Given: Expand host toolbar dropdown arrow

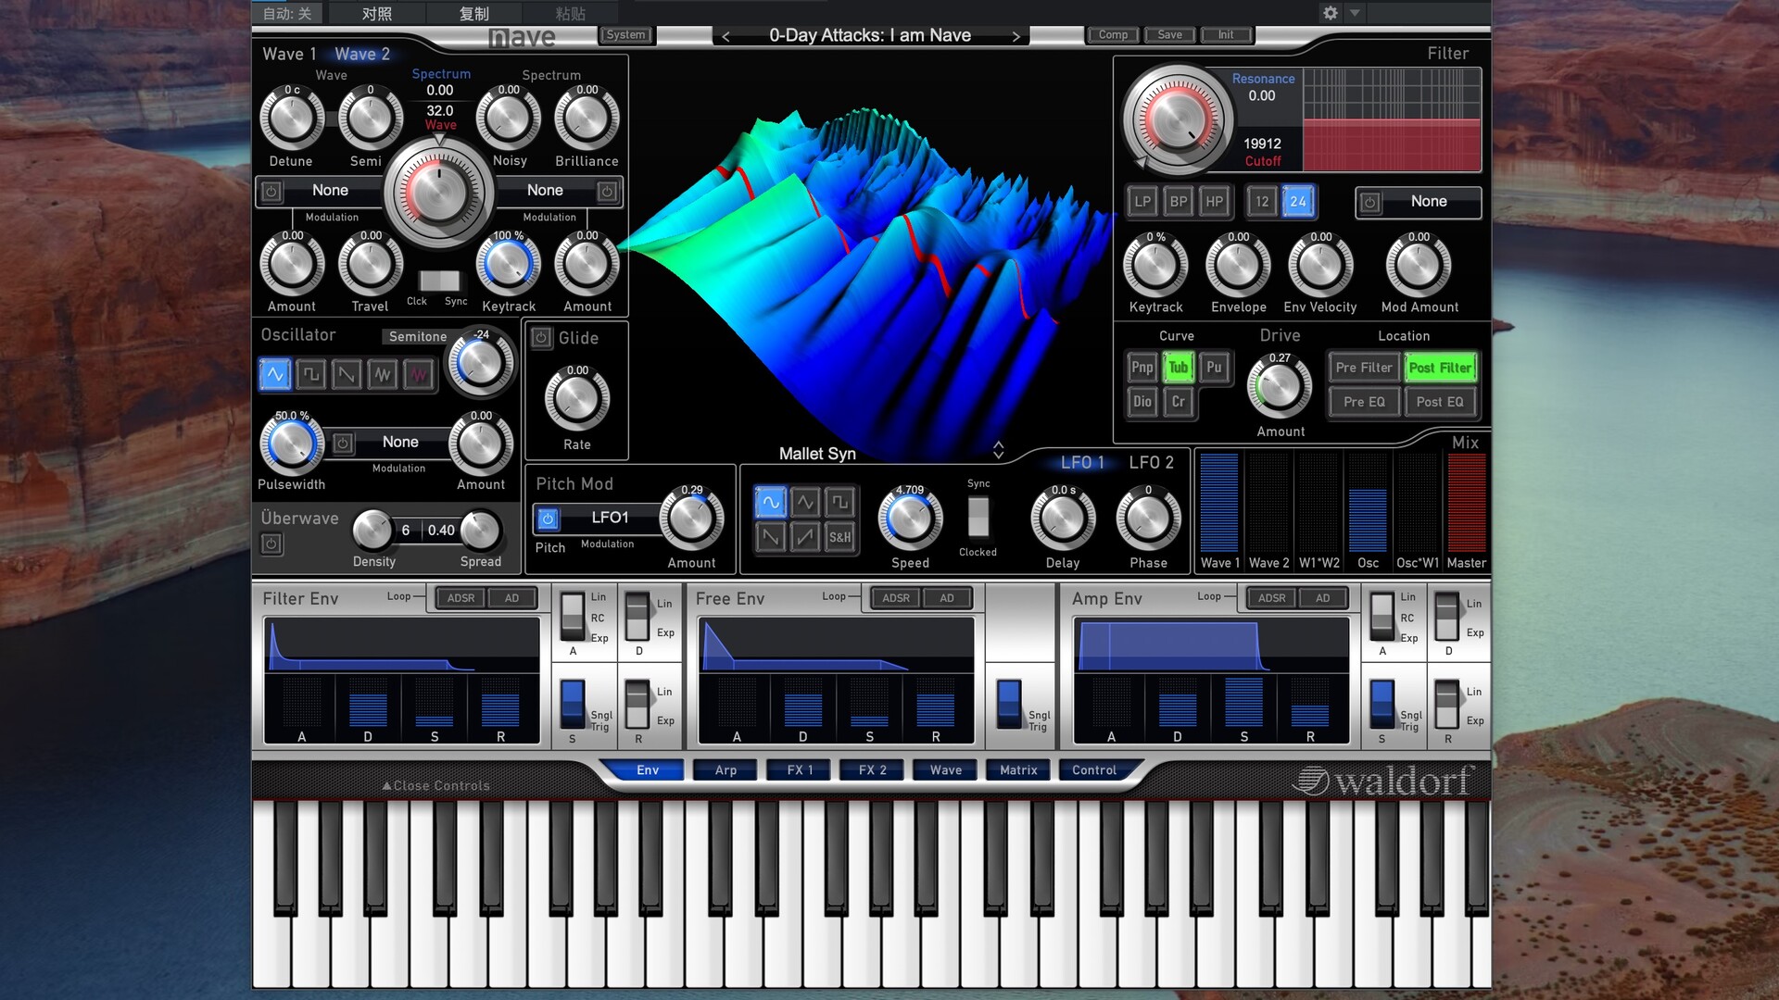Looking at the screenshot, I should click(x=1355, y=13).
